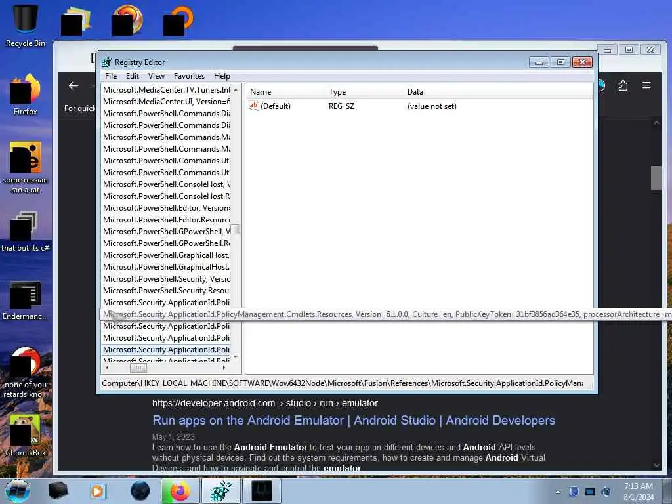Click the tree pane horizontal scroll right arrow
The width and height of the screenshot is (672, 504).
[x=224, y=367]
